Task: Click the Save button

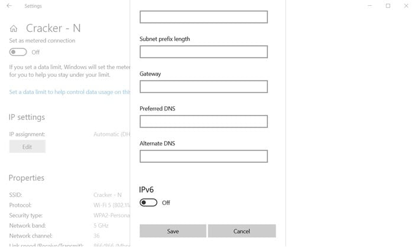Action: (173, 231)
